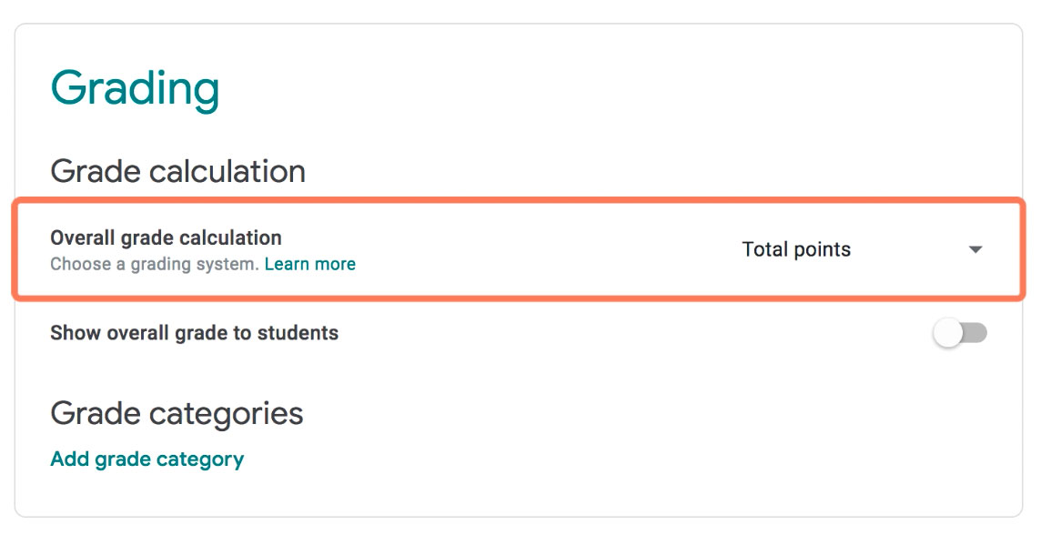Select the Grade calculation section title

179,171
